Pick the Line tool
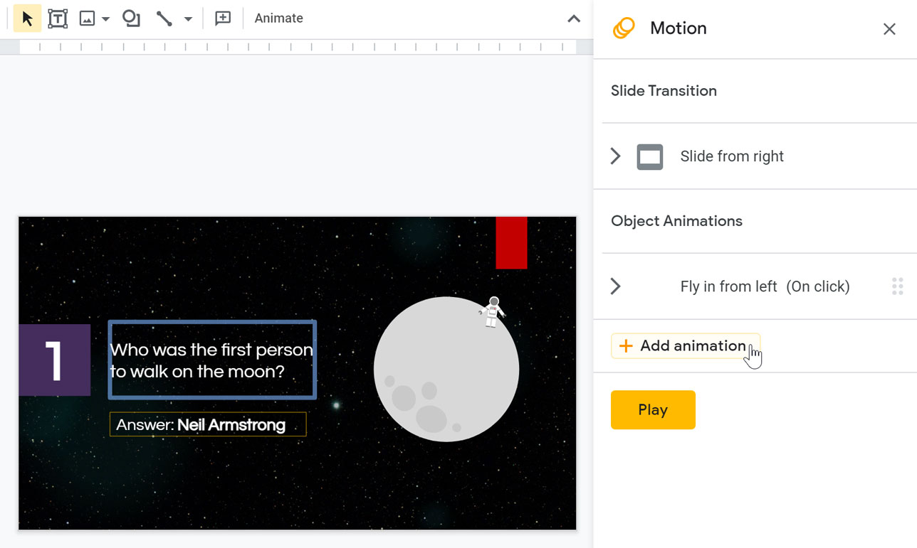 (x=165, y=18)
